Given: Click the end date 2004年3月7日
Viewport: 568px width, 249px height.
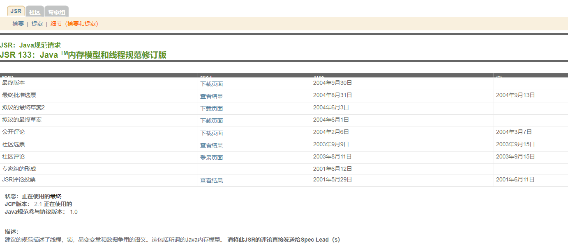Looking at the screenshot, I should click(x=514, y=132).
